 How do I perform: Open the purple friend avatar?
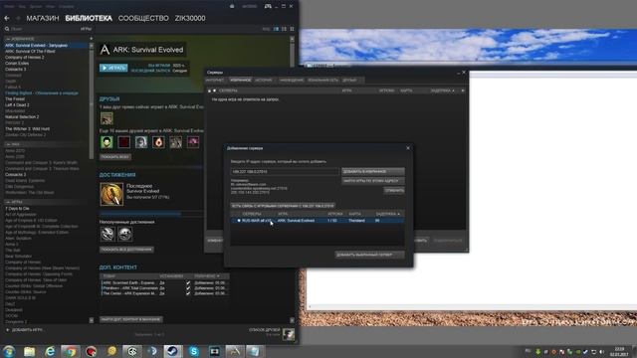(x=193, y=142)
